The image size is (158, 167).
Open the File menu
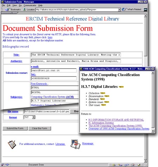coord(3,5)
